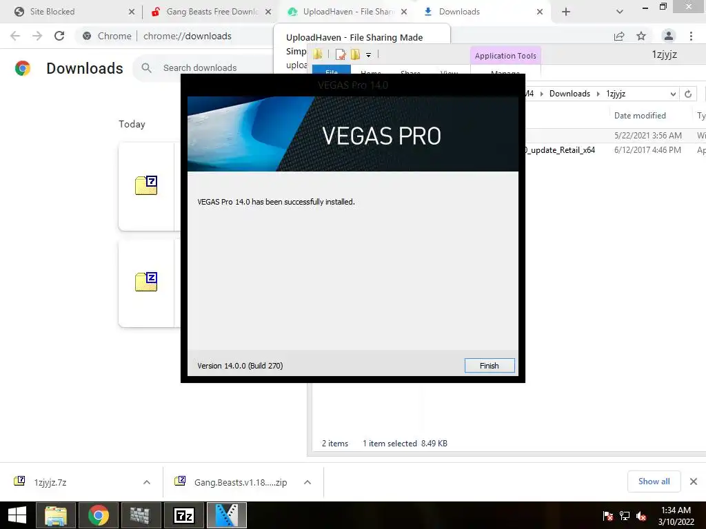Share this page icon in Chrome

click(x=619, y=36)
